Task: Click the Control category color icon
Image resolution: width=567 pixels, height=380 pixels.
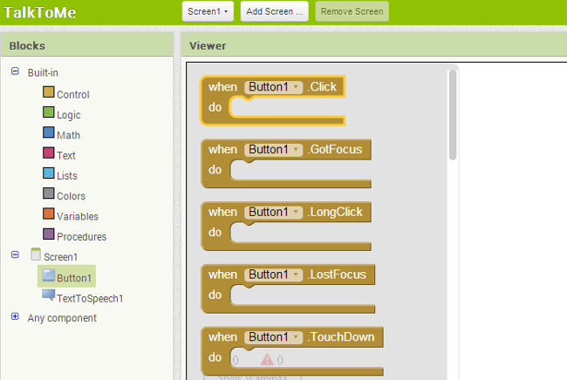Action: 49,92
